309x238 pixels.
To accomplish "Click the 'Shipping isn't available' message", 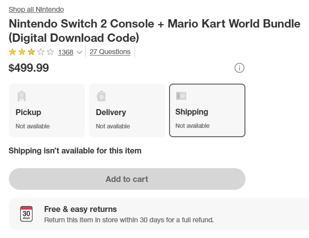I will tap(75, 150).
